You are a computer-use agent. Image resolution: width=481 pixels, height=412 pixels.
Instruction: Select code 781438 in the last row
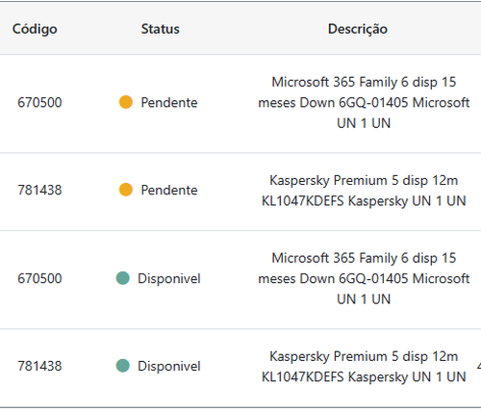tap(39, 366)
